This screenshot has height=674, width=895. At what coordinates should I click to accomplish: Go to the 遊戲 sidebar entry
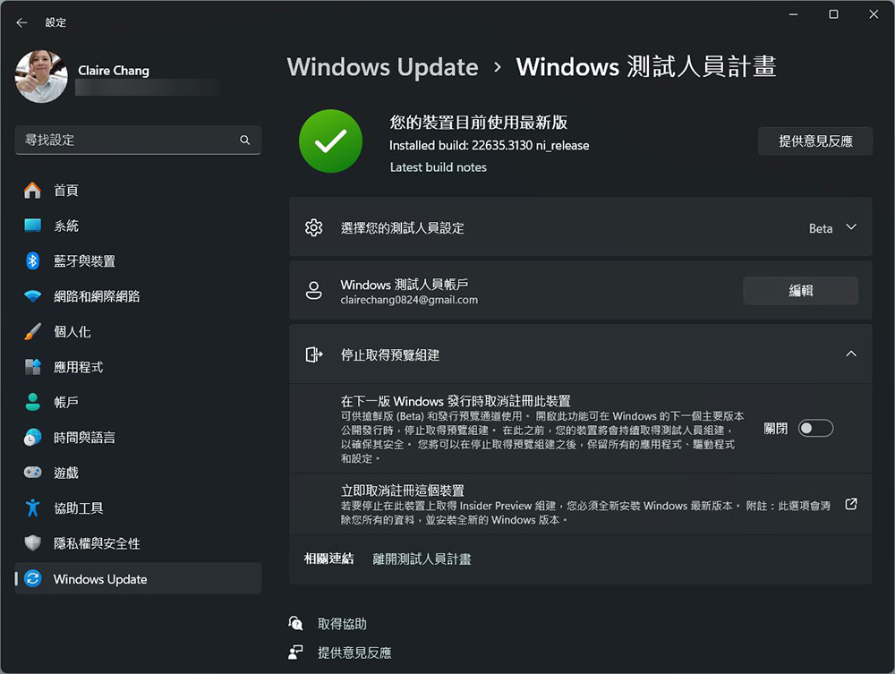click(138, 473)
